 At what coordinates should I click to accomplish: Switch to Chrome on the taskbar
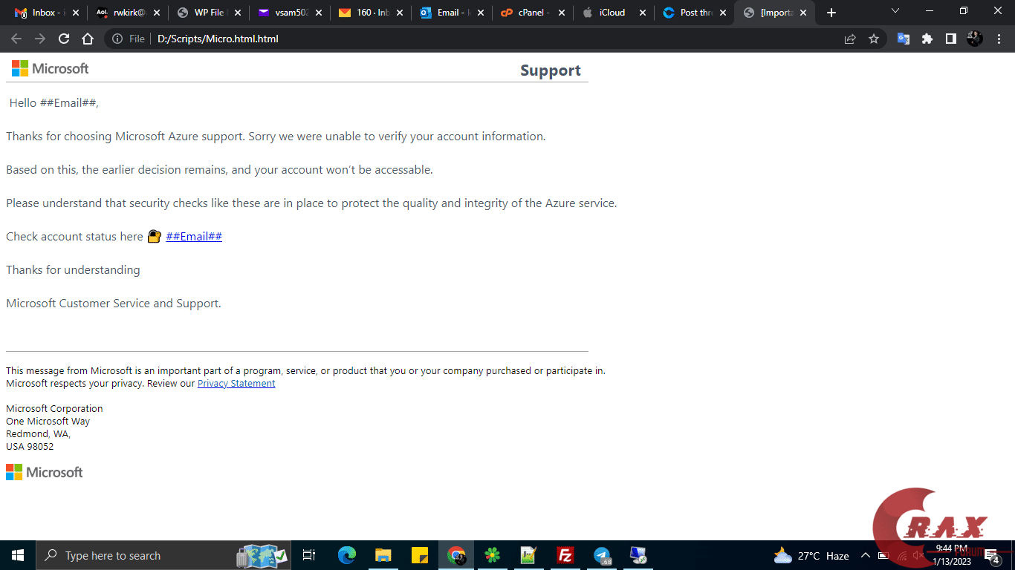(x=455, y=555)
